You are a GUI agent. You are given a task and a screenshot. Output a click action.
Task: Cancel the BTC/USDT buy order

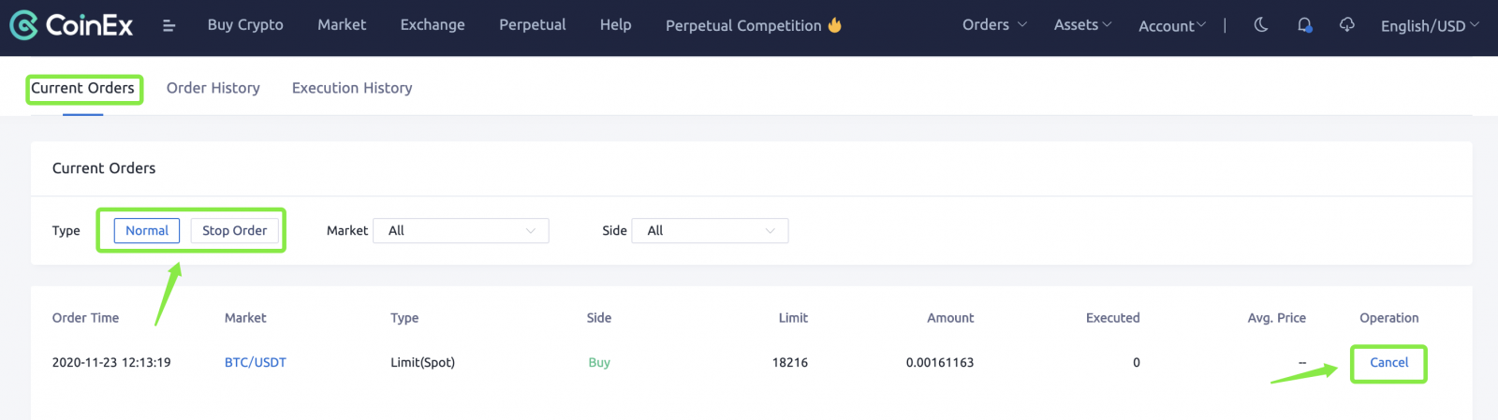pyautogui.click(x=1388, y=363)
